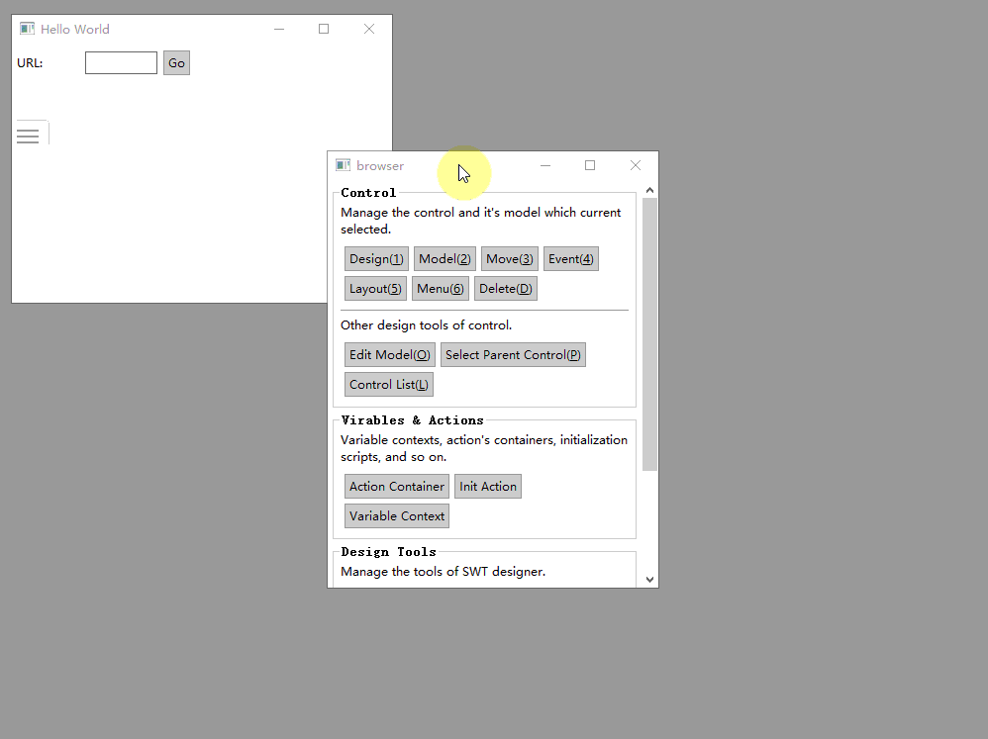Type in the URL input field
The image size is (988, 739).
coord(121,63)
